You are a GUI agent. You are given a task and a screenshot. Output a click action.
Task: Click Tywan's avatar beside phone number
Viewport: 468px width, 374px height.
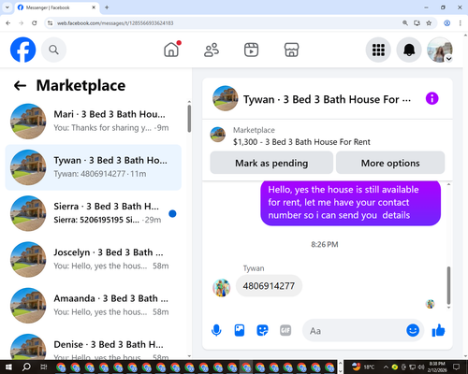pyautogui.click(x=222, y=288)
